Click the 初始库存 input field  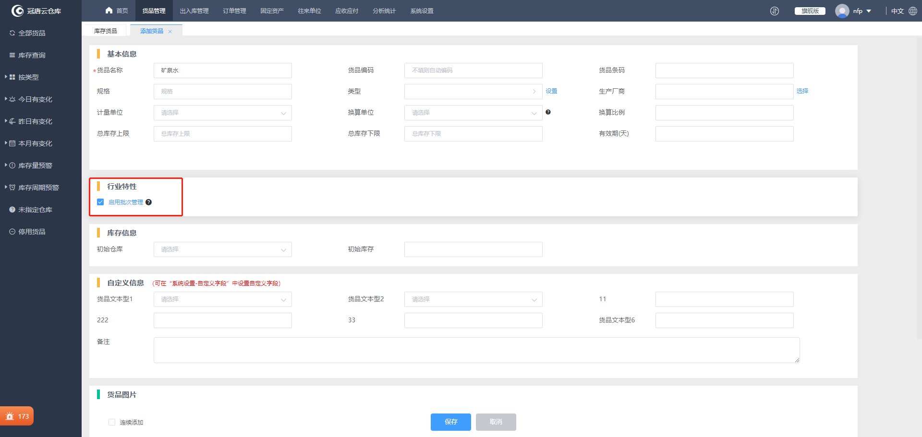473,249
